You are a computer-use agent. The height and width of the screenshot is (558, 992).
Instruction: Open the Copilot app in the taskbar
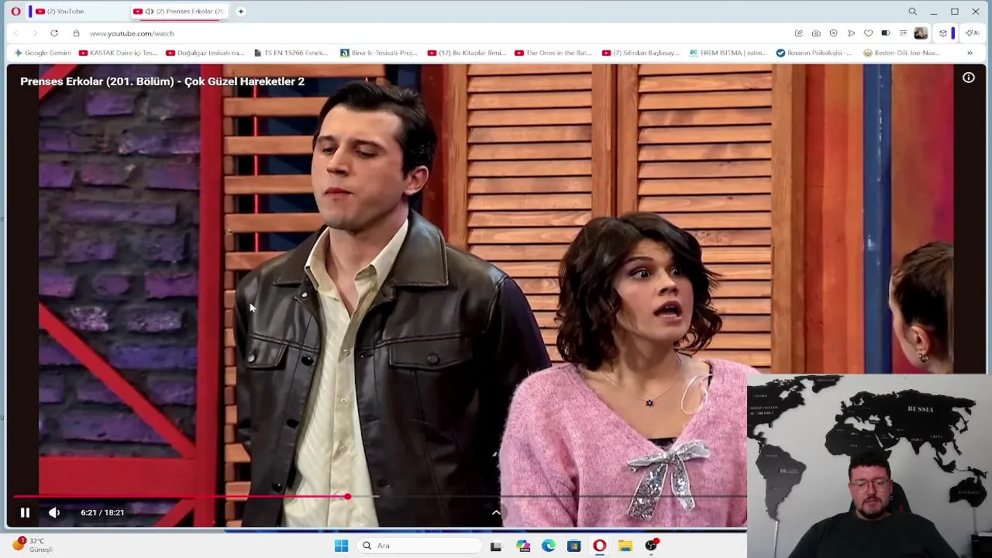[523, 546]
